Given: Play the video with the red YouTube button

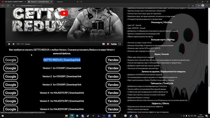Looking at the screenshot, I should [64, 13].
